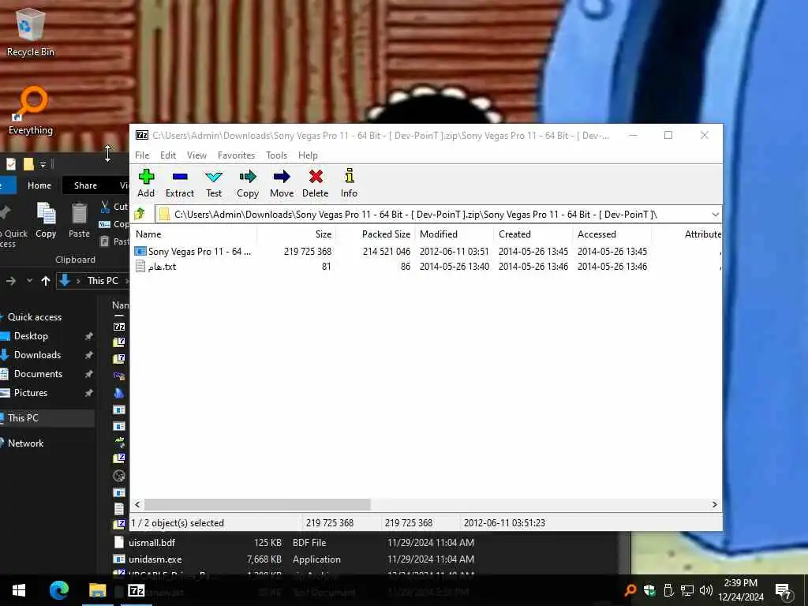The image size is (808, 606).
Task: Select Quick access in the Explorer sidebar
Action: point(35,317)
